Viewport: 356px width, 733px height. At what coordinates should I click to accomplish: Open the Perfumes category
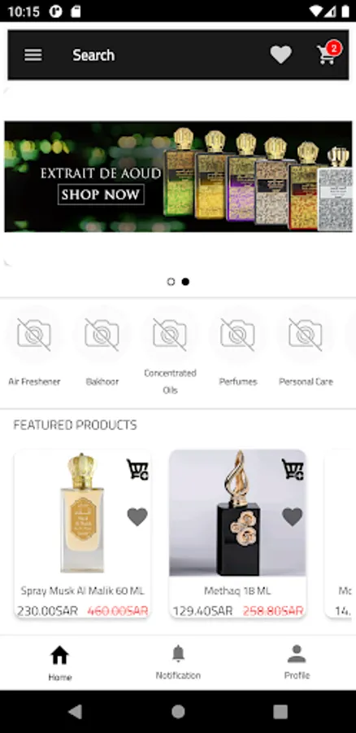[x=238, y=347]
